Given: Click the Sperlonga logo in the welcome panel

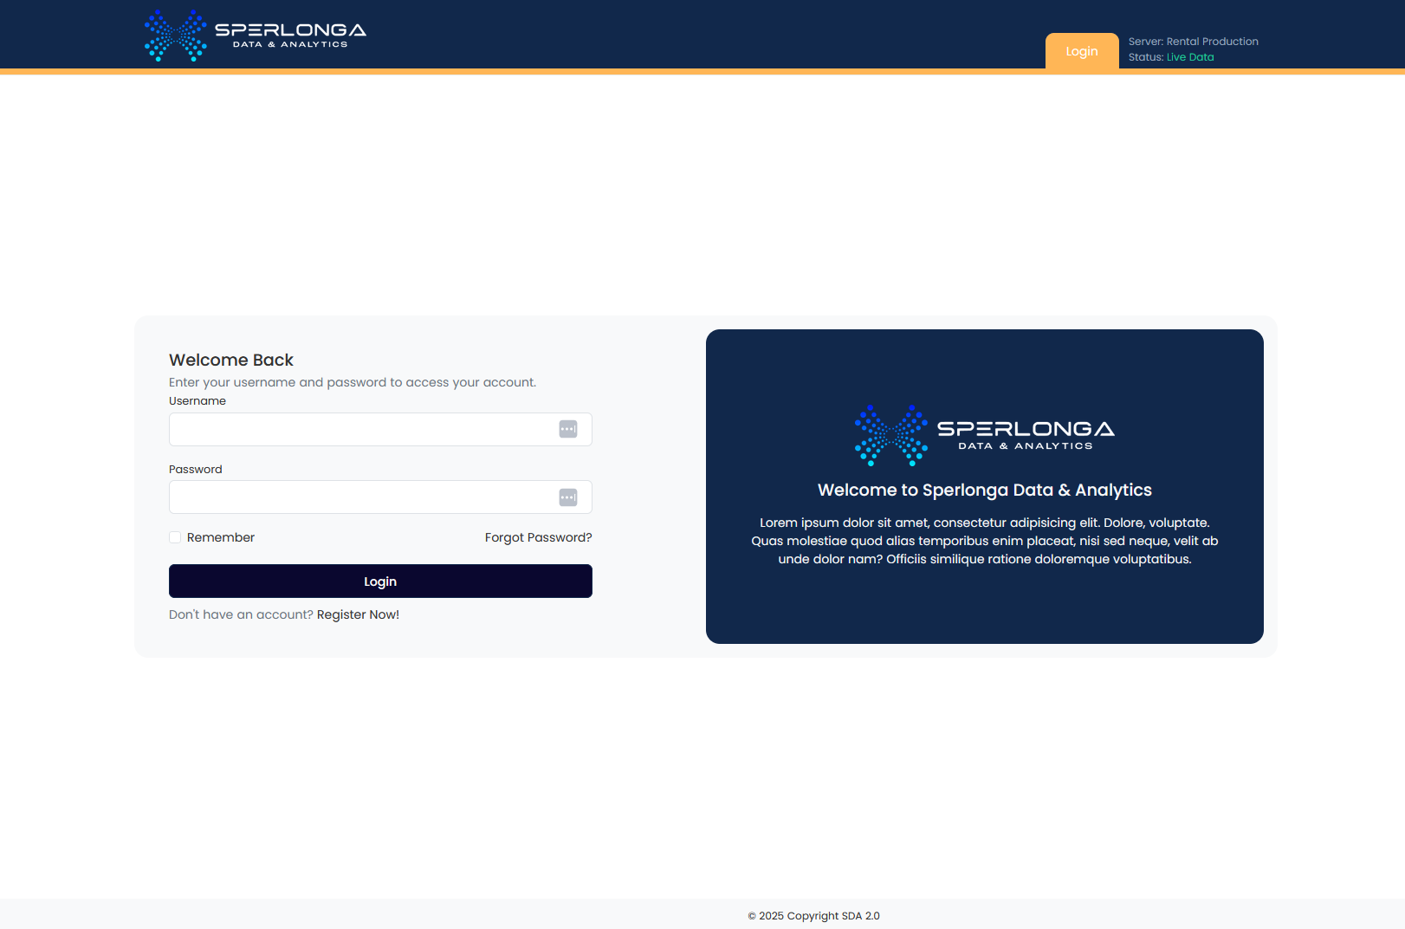Looking at the screenshot, I should coord(984,435).
